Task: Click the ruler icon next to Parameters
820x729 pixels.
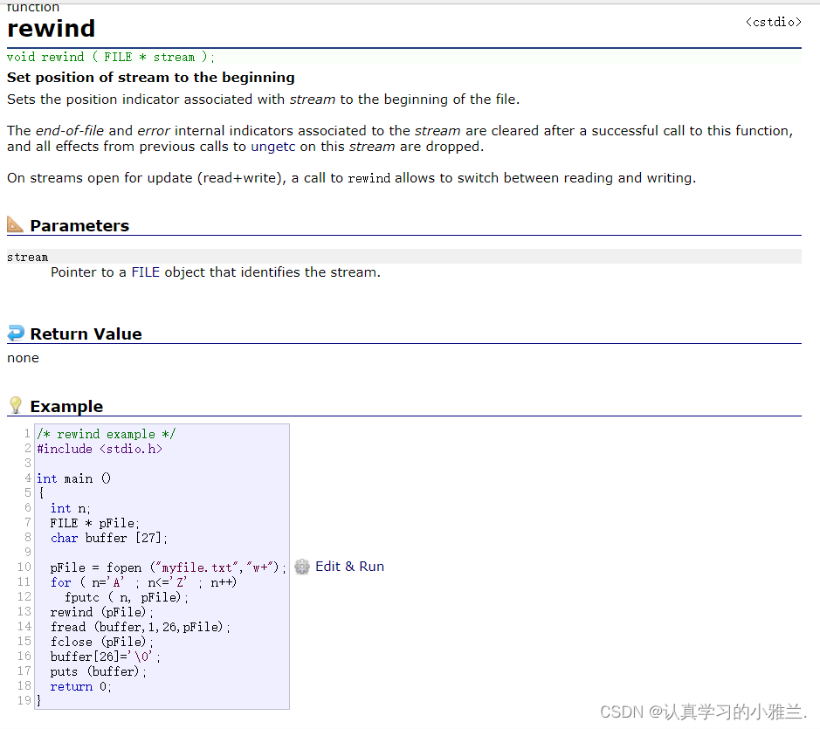Action: [x=16, y=225]
